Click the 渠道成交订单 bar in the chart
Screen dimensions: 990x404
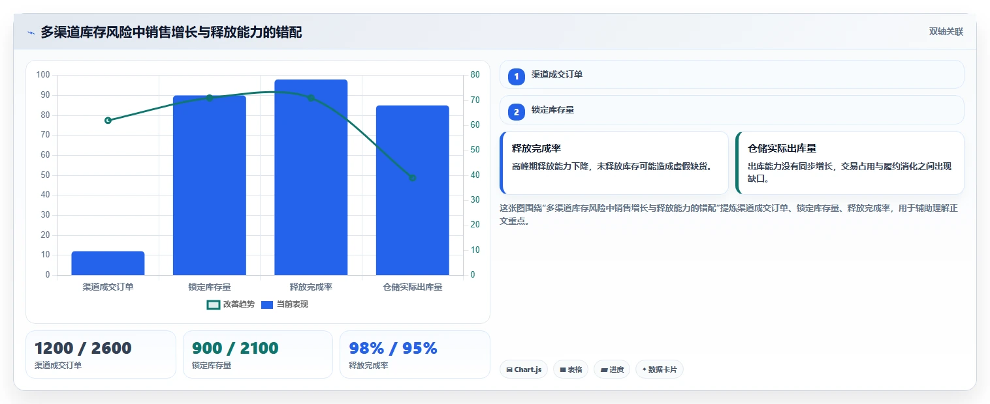[x=108, y=263]
